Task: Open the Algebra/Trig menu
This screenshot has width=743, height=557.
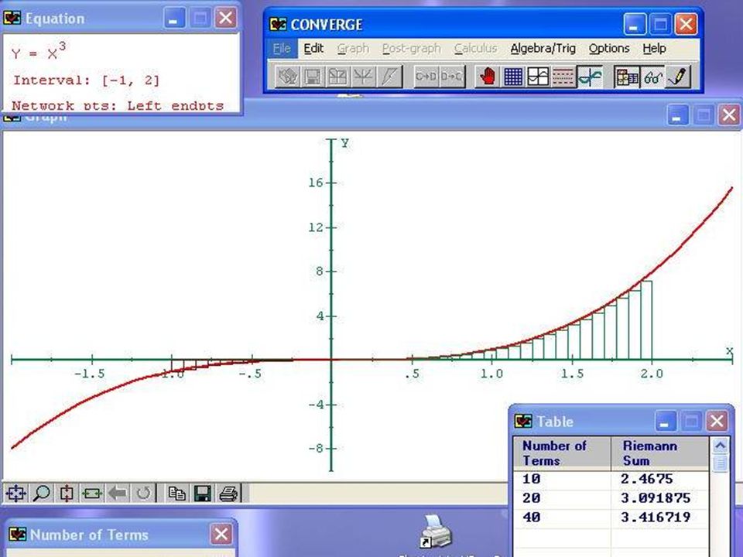Action: (543, 48)
